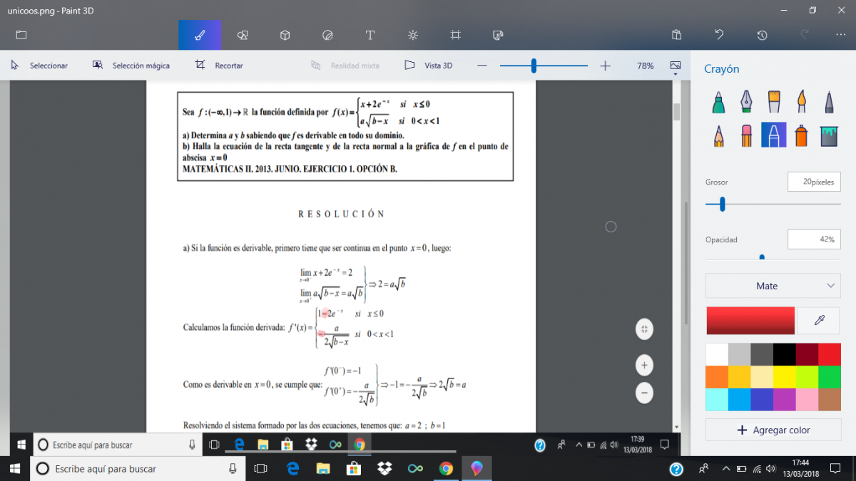Choose the Pencil tool
The height and width of the screenshot is (481, 856).
pos(719,135)
